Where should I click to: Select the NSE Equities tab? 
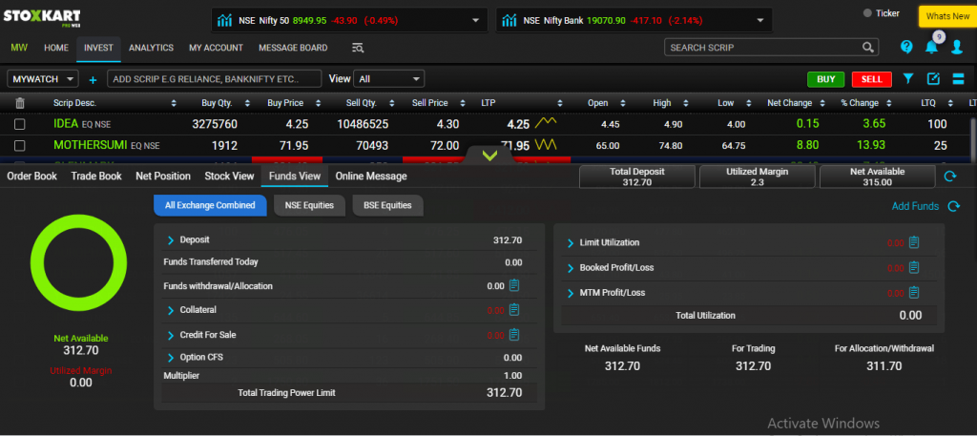(x=309, y=205)
